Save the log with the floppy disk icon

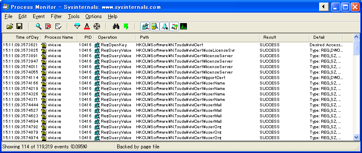coord(19,26)
